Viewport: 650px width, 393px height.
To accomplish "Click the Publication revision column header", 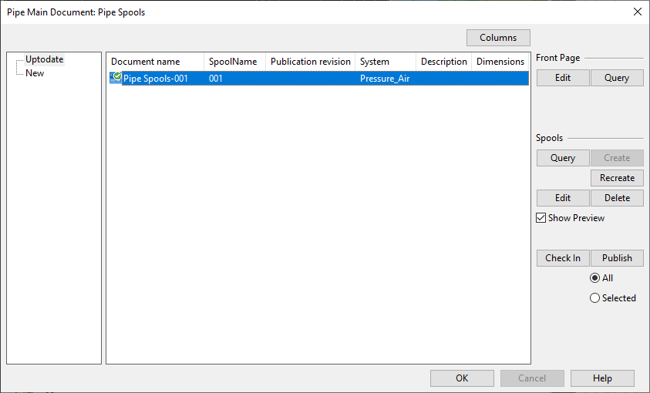I will coord(310,62).
